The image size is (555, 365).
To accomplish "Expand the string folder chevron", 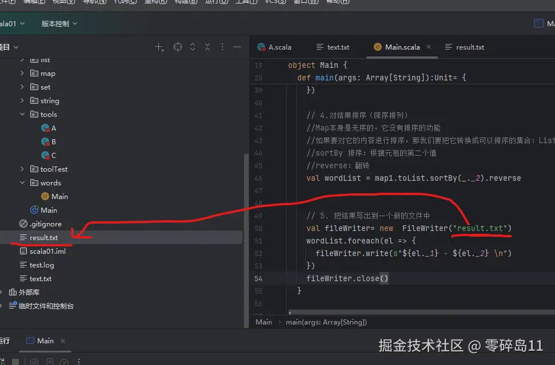I will tap(22, 101).
